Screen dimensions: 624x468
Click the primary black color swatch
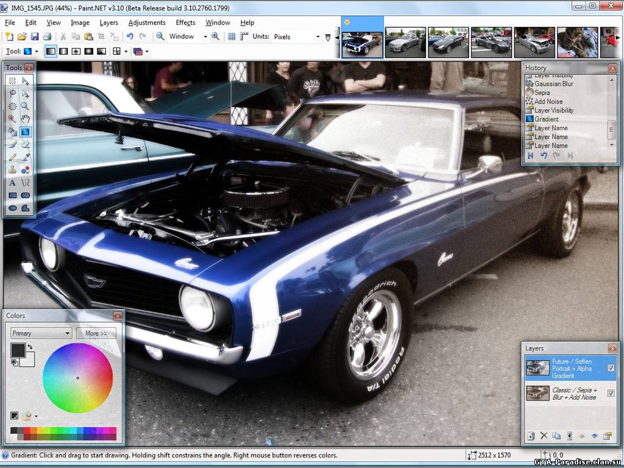[x=17, y=350]
